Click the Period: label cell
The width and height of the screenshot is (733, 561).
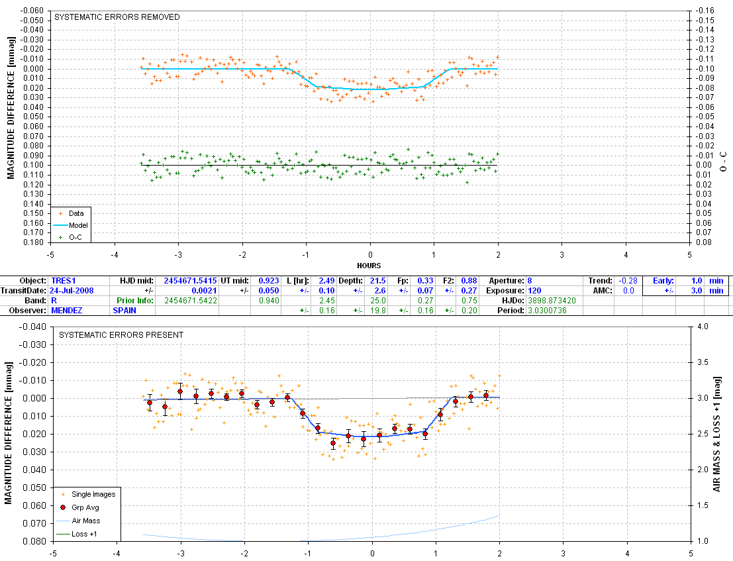pyautogui.click(x=511, y=310)
